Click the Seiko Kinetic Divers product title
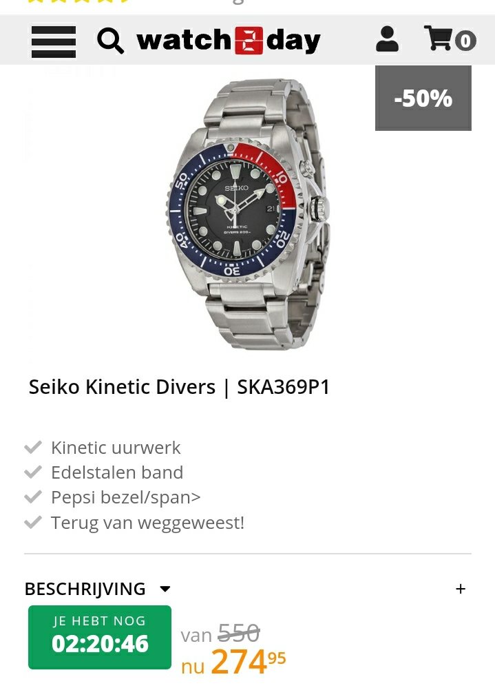Image resolution: width=495 pixels, height=688 pixels. click(179, 387)
